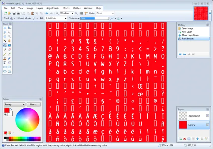Open the Adjustments menu

(x=53, y=8)
